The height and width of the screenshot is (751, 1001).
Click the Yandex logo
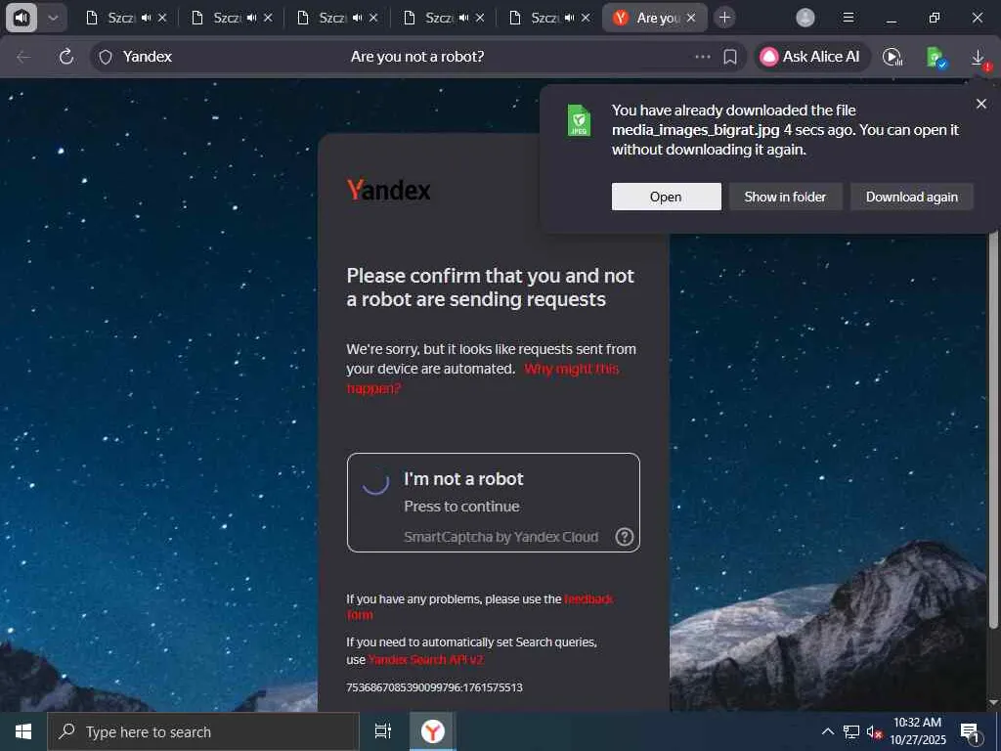[388, 190]
